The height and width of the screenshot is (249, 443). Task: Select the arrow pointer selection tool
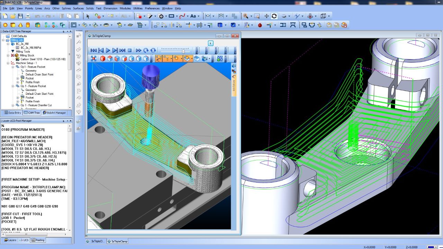[88, 16]
